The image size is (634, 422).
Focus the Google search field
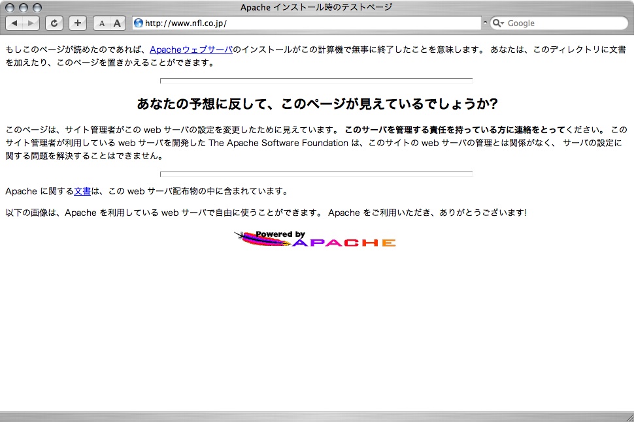click(x=562, y=23)
